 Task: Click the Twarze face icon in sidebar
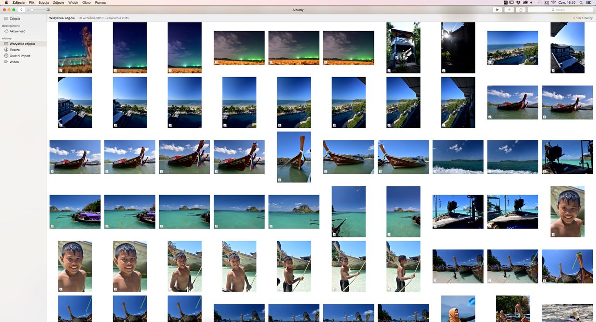6,50
